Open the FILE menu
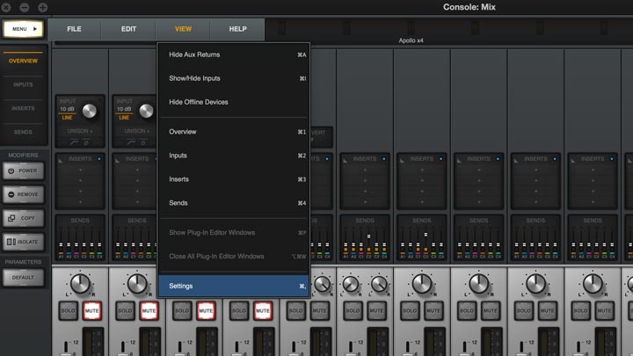The image size is (633, 356). tap(74, 29)
